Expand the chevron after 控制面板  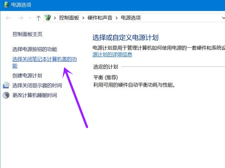[83, 18]
